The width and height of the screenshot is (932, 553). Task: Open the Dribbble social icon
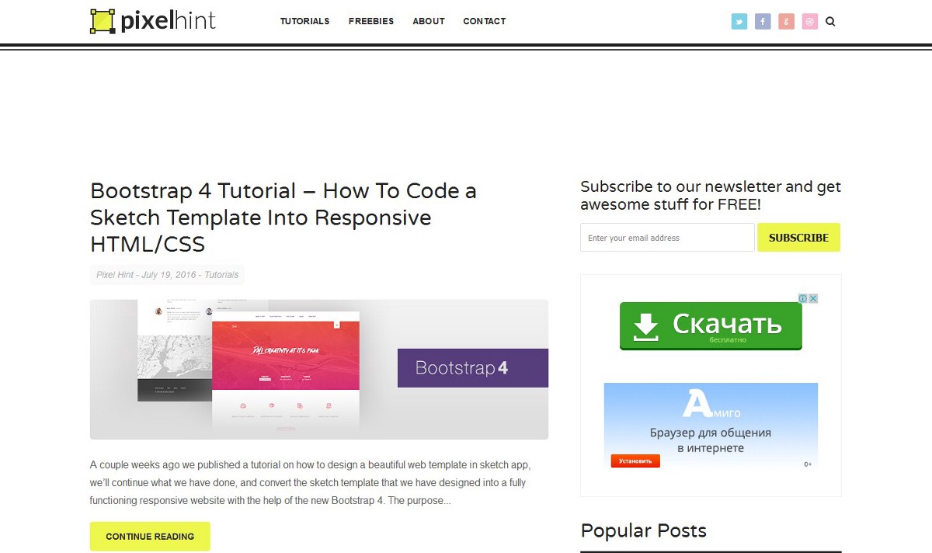809,22
